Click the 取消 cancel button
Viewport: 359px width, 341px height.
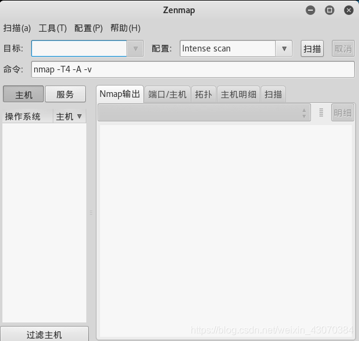click(x=343, y=48)
